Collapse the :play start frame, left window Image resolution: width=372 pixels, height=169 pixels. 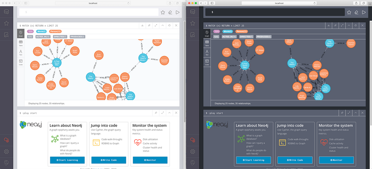coord(169,113)
